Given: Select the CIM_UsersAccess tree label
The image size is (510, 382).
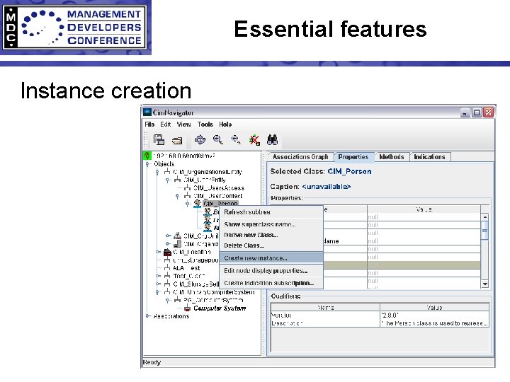Looking at the screenshot, I should pos(219,188).
